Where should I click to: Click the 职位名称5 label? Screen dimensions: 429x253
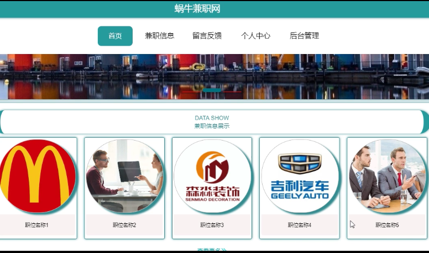[x=387, y=225]
